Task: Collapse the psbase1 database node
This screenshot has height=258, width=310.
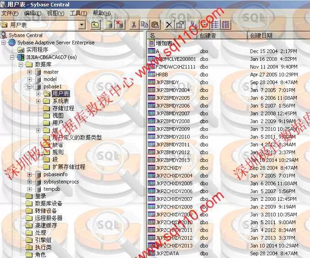Action: [29, 86]
